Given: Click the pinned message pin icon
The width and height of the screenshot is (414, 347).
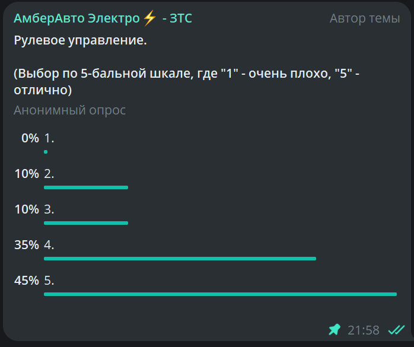Looking at the screenshot, I should tap(335, 329).
